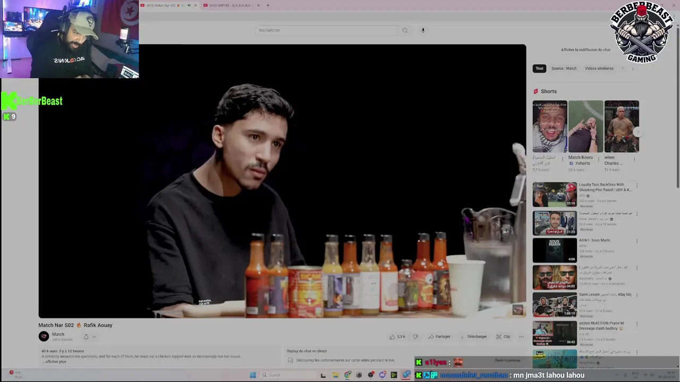Activate voice search microphone icon

423,30
